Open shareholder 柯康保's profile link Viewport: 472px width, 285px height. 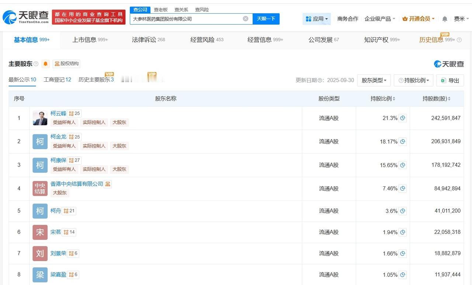(x=58, y=160)
